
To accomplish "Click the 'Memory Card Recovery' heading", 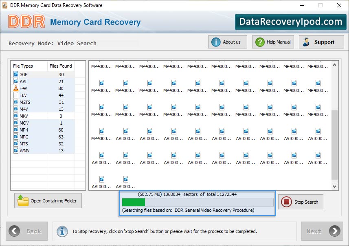I will (x=95, y=22).
